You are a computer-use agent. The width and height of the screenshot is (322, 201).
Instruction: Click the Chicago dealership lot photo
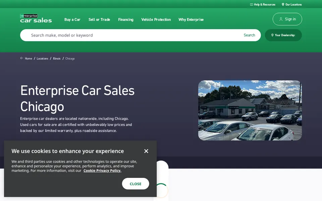(250, 110)
